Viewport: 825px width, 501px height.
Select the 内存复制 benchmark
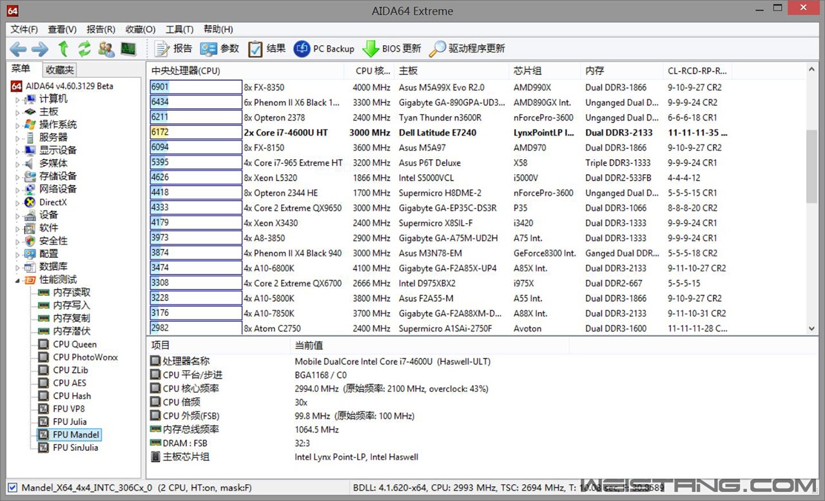[72, 318]
